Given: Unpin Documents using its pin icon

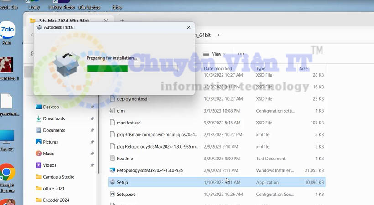Looking at the screenshot, I should [x=92, y=130].
